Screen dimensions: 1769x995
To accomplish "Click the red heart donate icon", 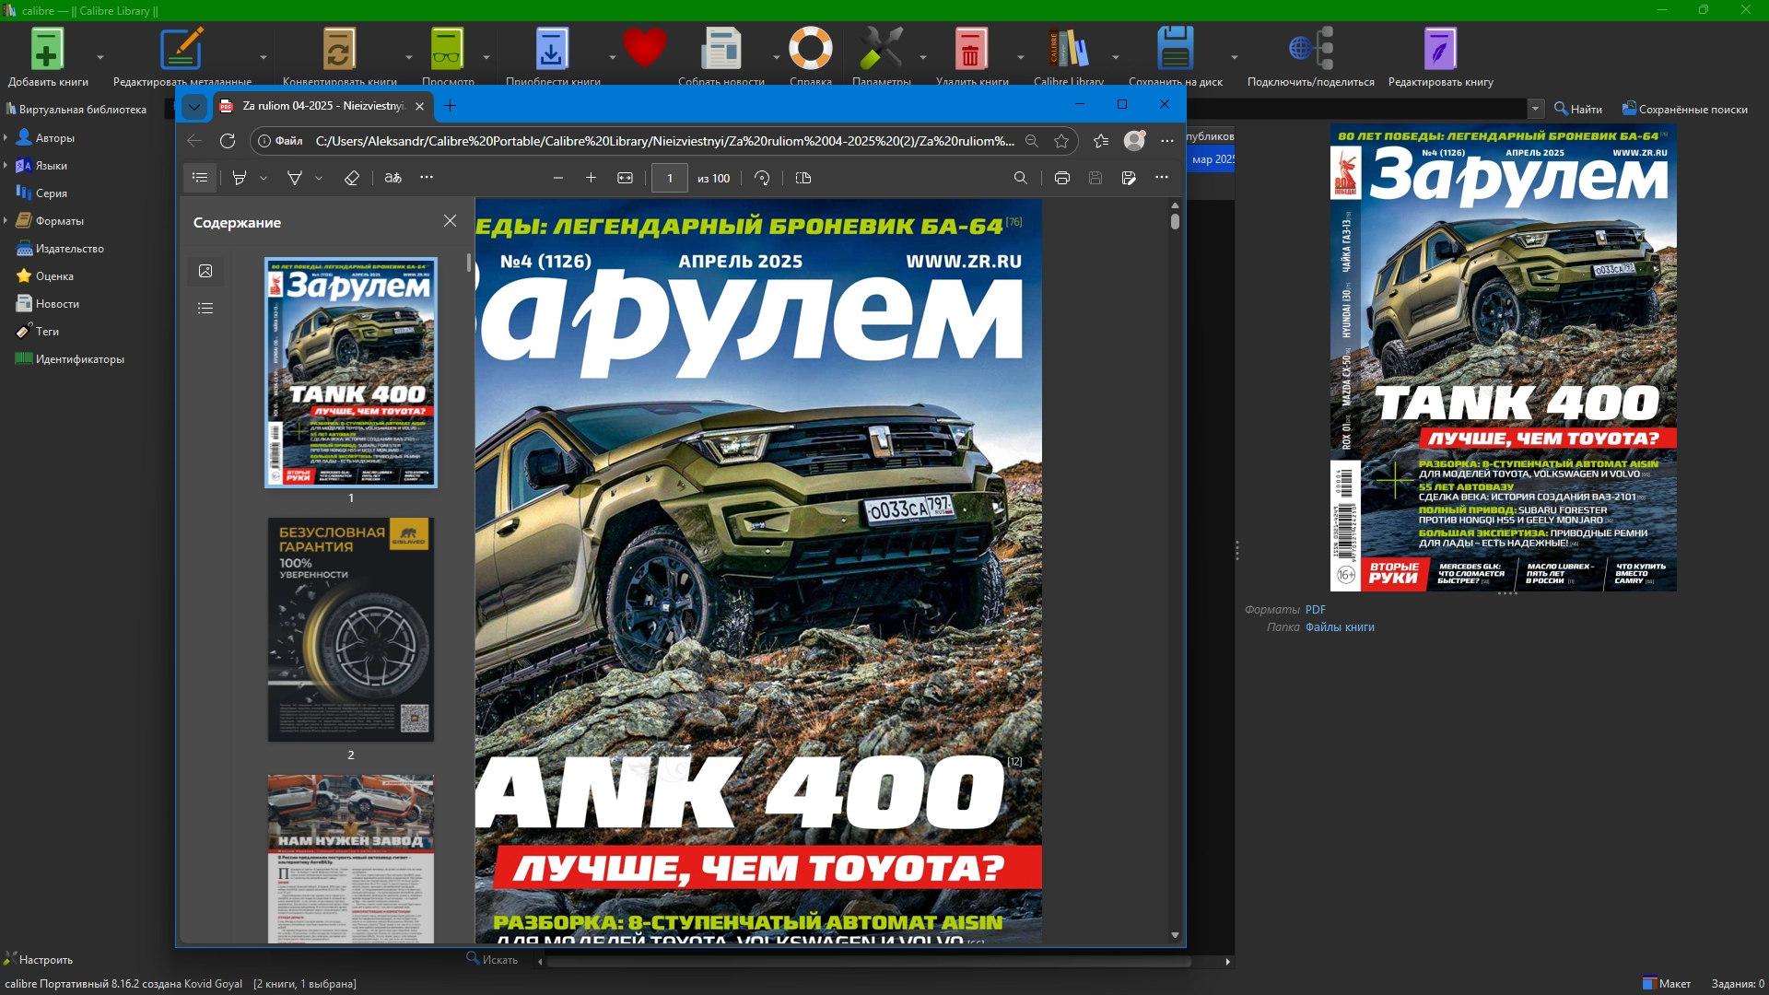I will tap(644, 48).
